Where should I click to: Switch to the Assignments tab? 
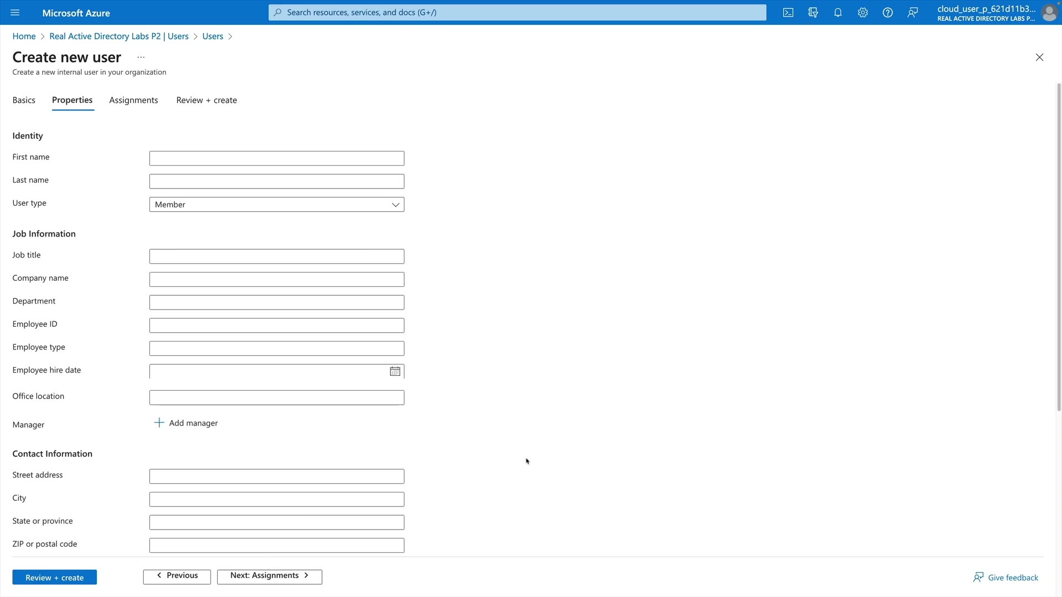click(133, 100)
